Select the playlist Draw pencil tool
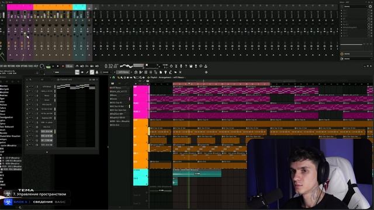The height and width of the screenshot is (210, 374). pyautogui.click(x=119, y=78)
